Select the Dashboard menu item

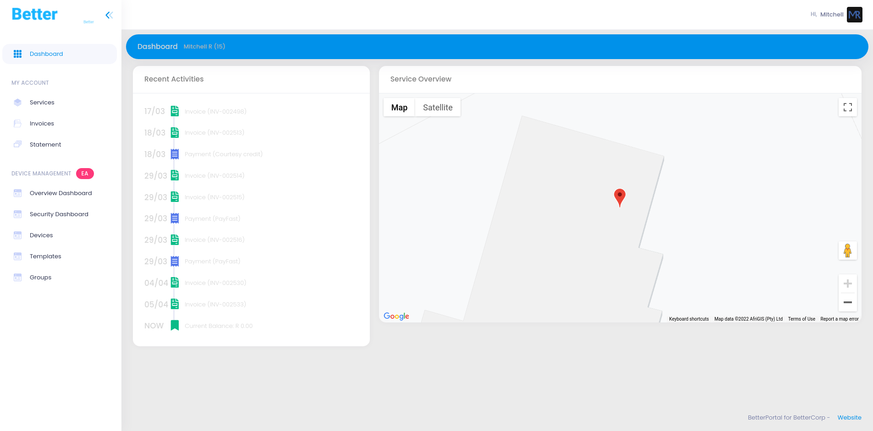(46, 54)
